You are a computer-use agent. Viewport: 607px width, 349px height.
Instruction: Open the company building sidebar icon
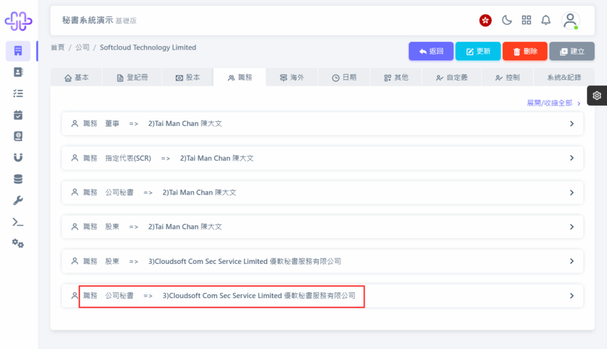[x=18, y=51]
